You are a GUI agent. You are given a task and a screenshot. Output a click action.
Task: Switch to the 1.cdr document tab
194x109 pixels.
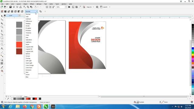click(x=11, y=15)
